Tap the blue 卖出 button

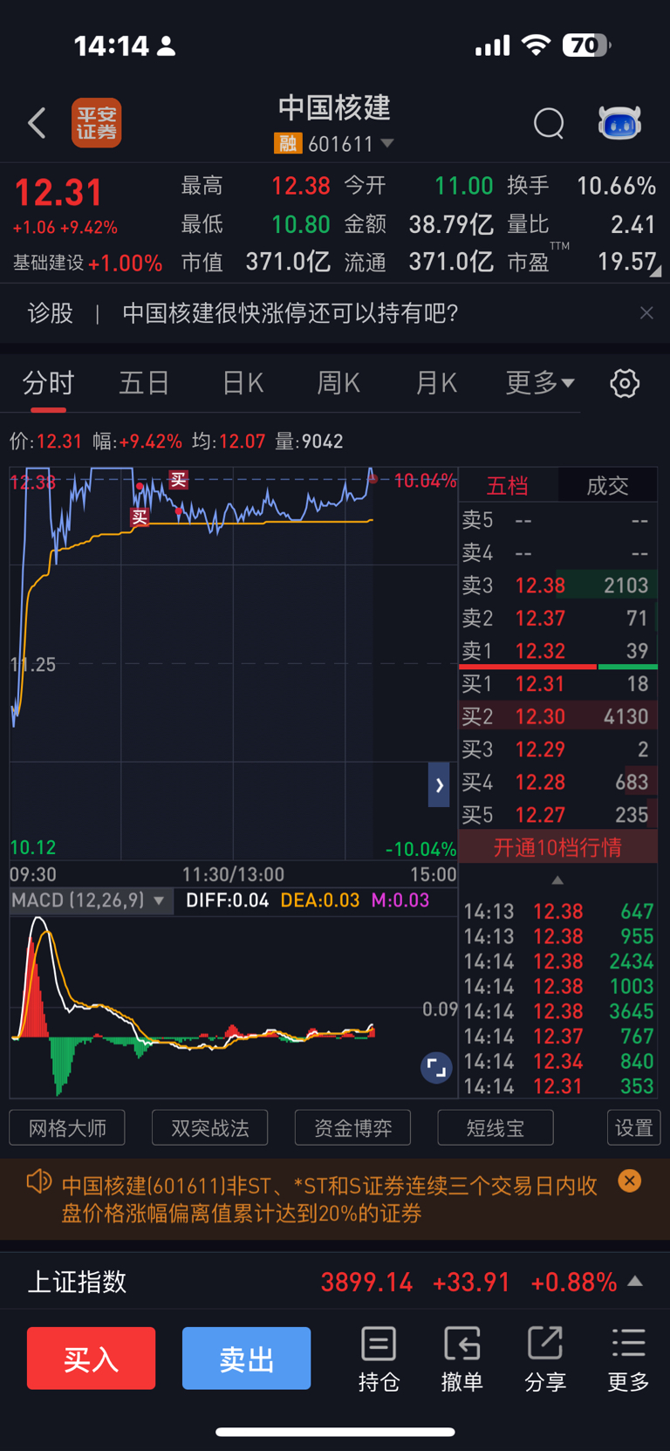(247, 1358)
